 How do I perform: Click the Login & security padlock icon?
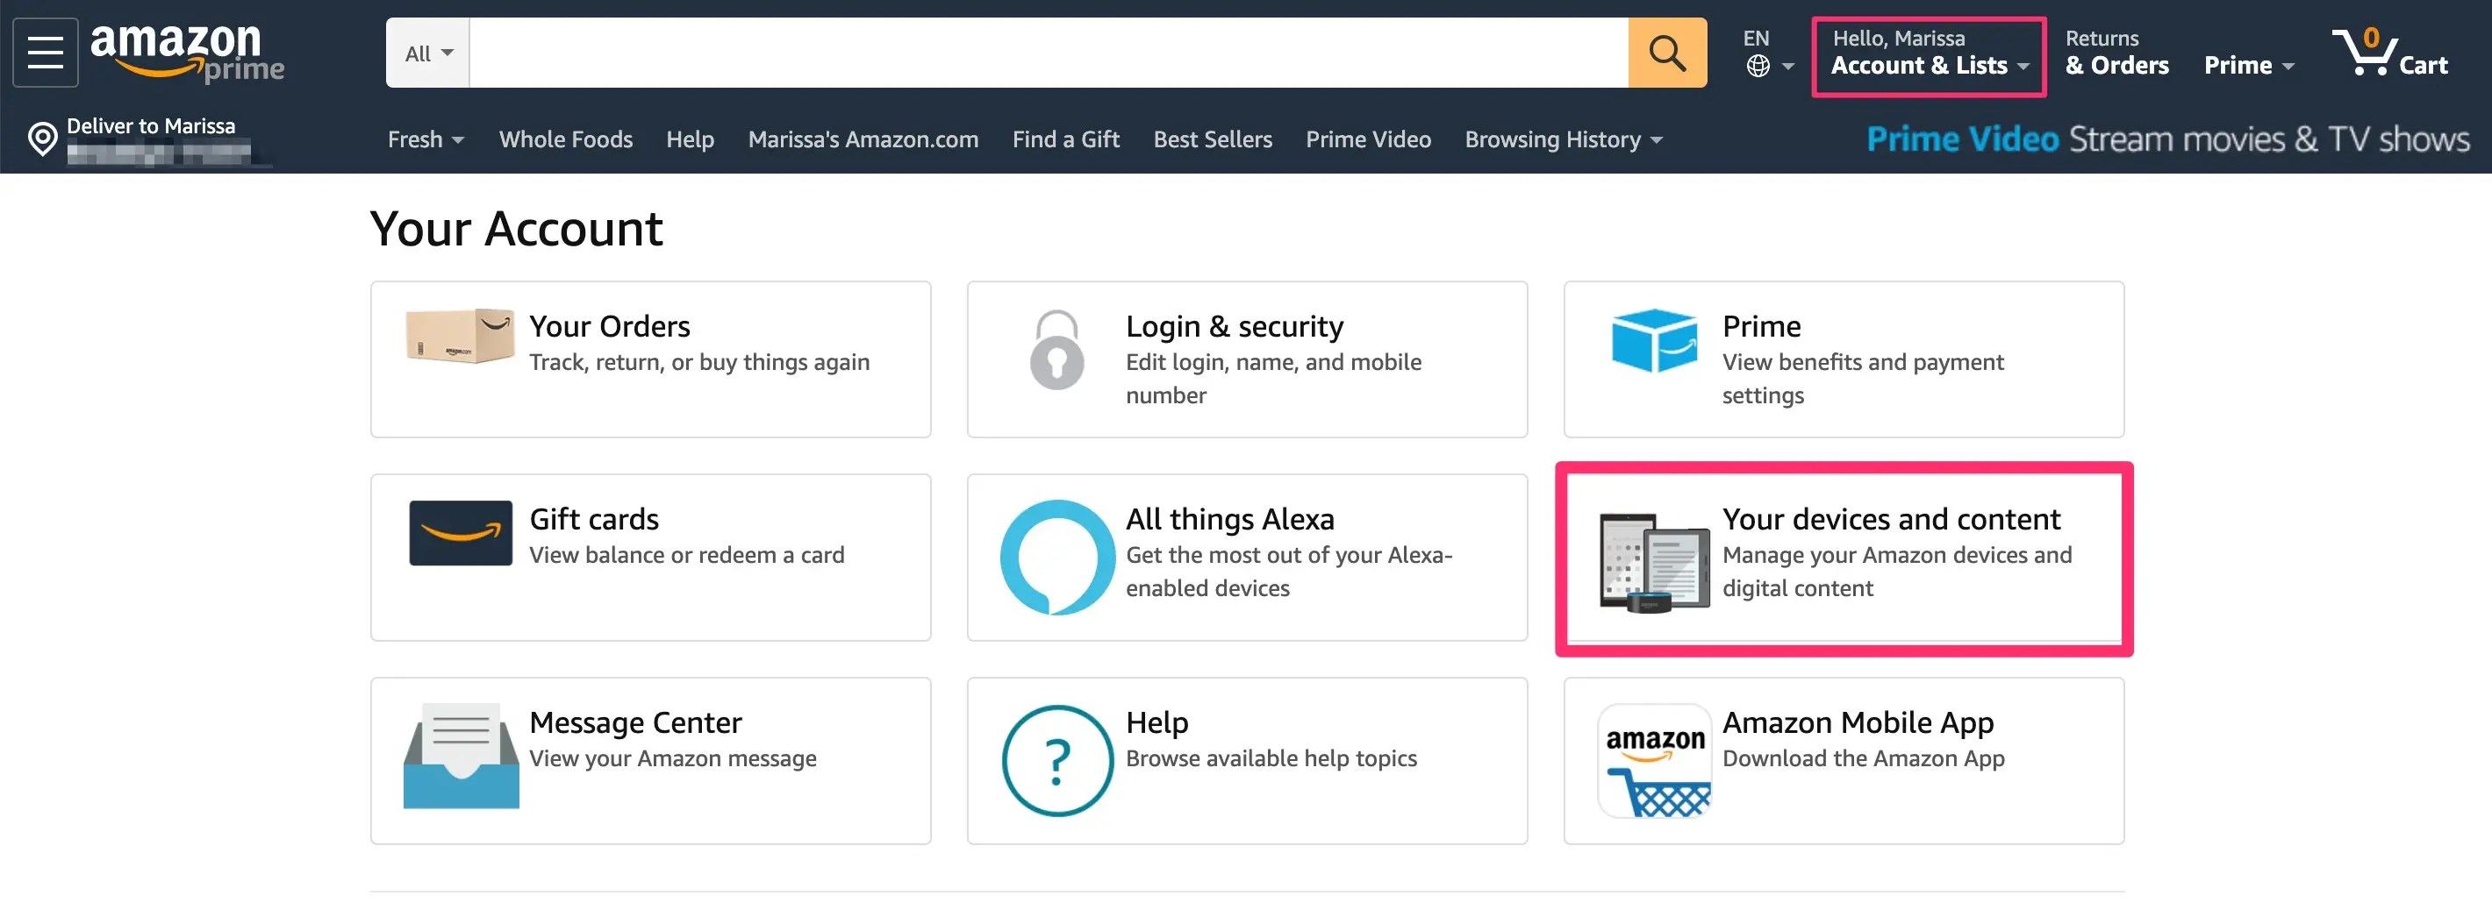tap(1056, 350)
